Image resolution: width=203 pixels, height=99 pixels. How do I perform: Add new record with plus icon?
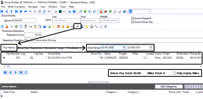(21, 11)
